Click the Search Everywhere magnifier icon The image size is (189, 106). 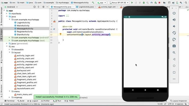[x=186, y=3]
